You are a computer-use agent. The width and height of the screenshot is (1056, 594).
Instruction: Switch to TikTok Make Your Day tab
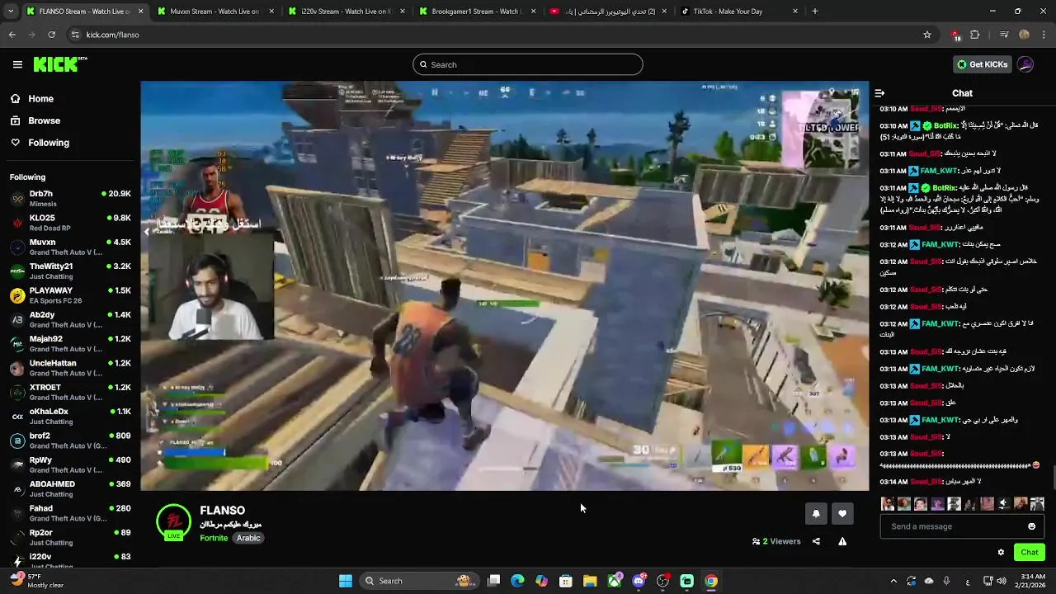pyautogui.click(x=738, y=12)
